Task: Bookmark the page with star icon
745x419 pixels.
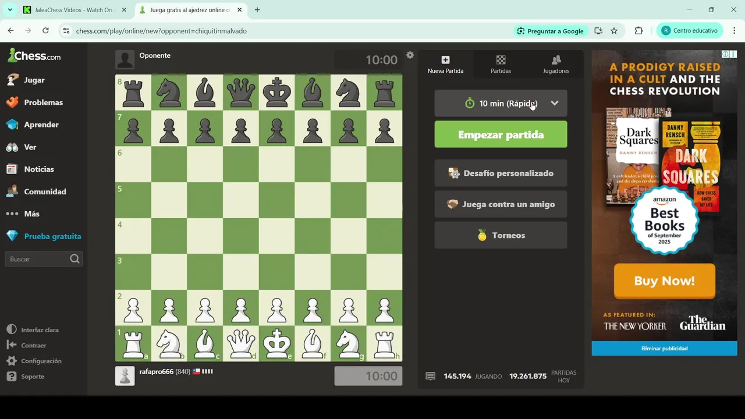Action: [614, 31]
